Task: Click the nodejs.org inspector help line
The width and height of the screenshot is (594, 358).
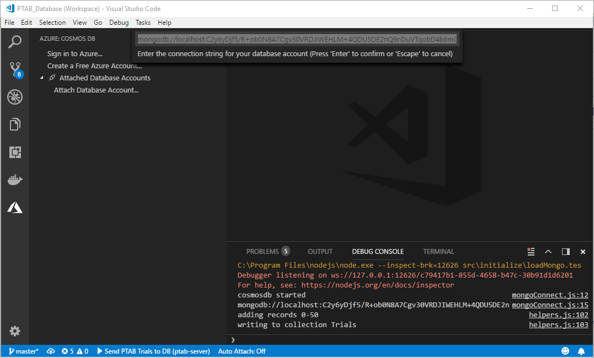Action: [345, 285]
